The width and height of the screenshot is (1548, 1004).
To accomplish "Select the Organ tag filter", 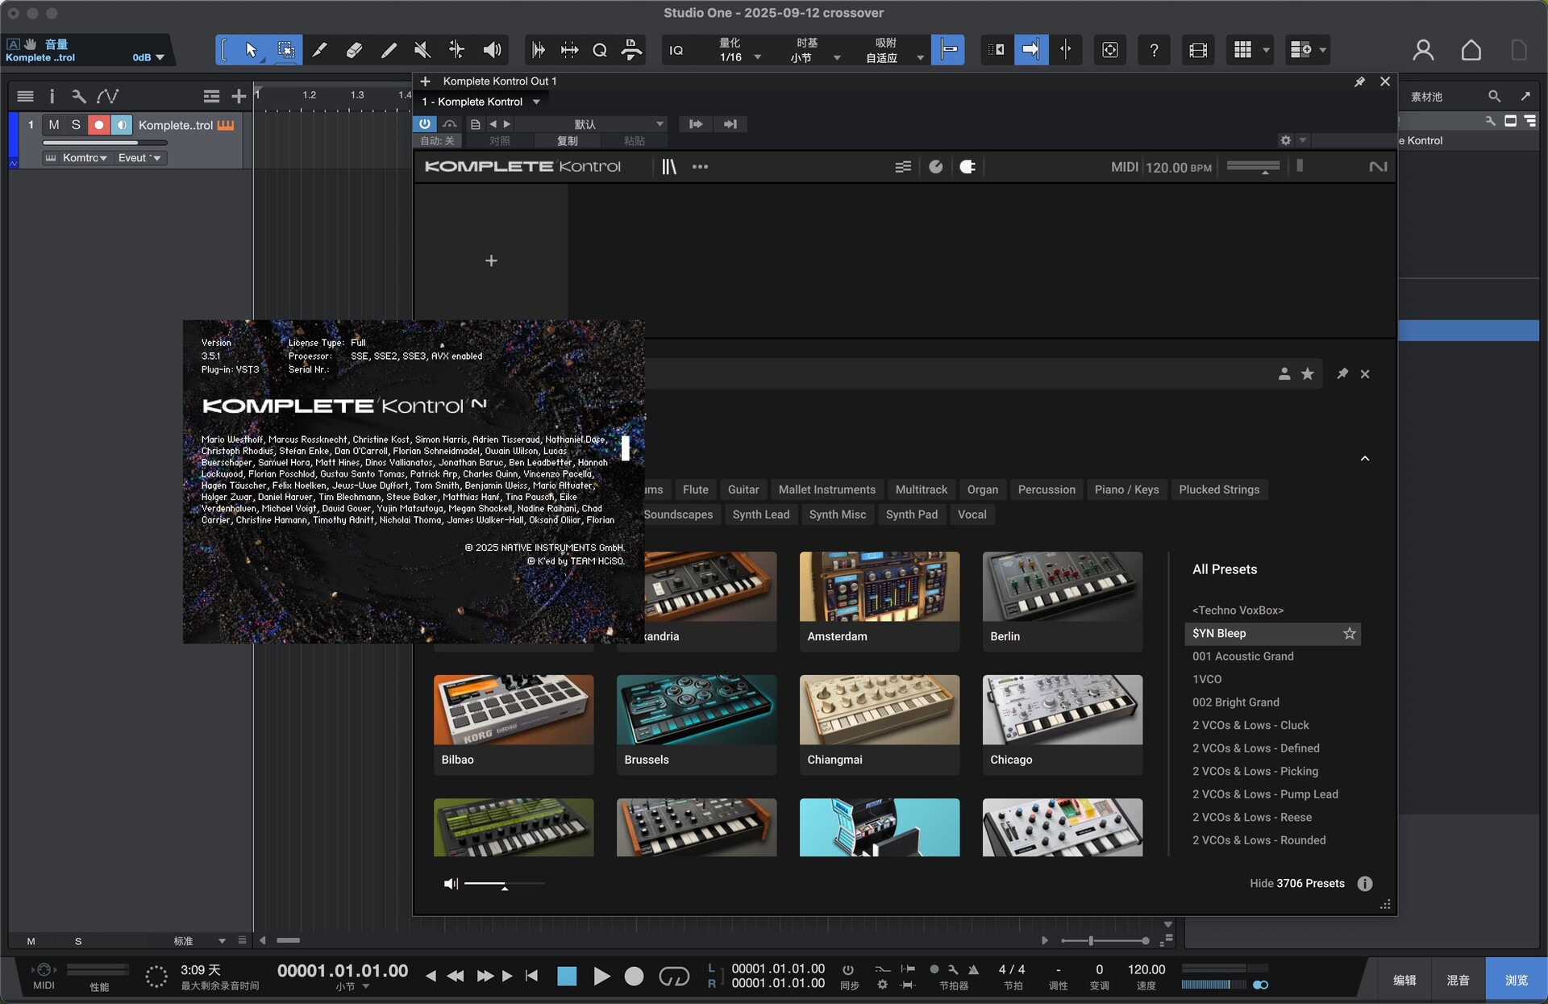I will [982, 490].
